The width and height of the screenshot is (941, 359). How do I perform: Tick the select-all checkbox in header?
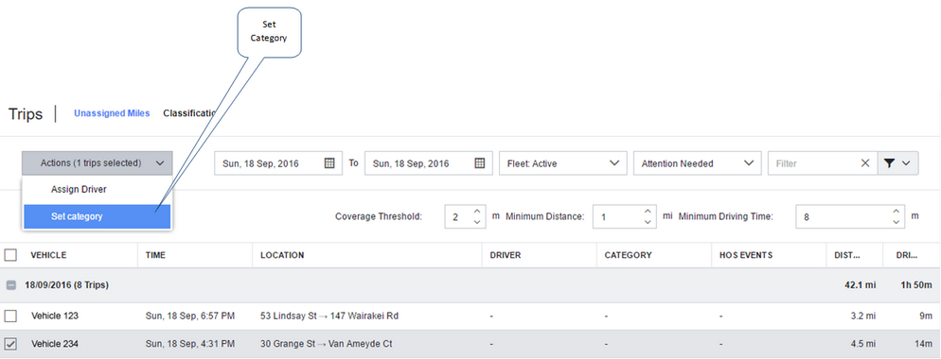(x=10, y=255)
